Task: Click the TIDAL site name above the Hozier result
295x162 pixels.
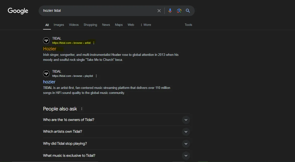Action: click(57, 38)
